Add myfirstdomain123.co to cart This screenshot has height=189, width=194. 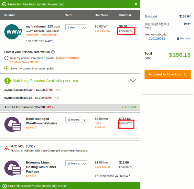pyautogui.click(x=56, y=98)
